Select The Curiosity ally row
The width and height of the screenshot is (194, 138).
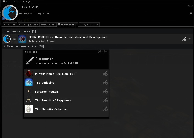(67, 83)
